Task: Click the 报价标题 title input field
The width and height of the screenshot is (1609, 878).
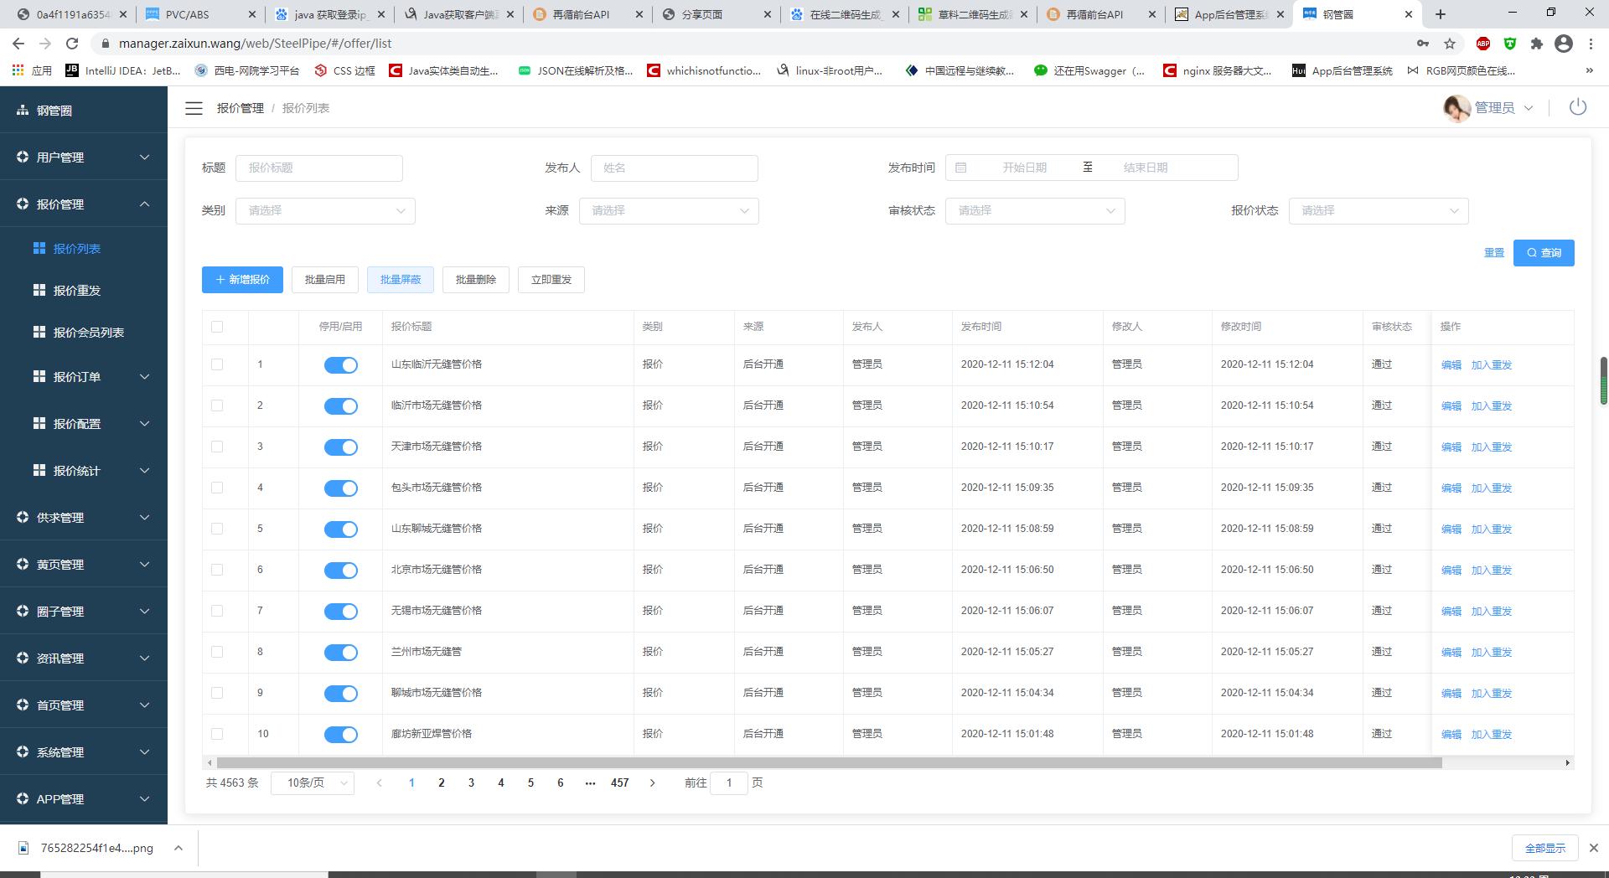Action: point(319,168)
